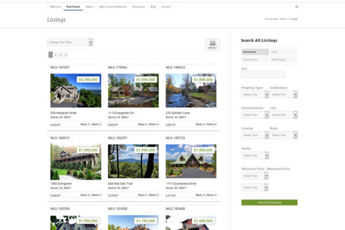Select the current page 1 button
Image resolution: width=345 pixels, height=230 pixels.
(x=51, y=55)
